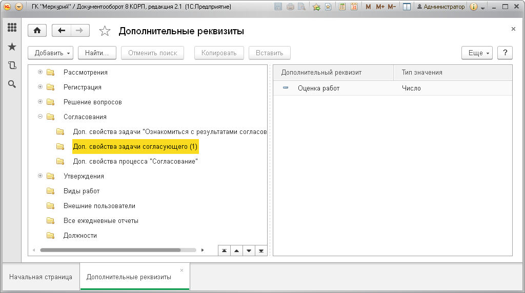Move list to top with first arrow button
The height and width of the screenshot is (293, 525).
coord(225,251)
